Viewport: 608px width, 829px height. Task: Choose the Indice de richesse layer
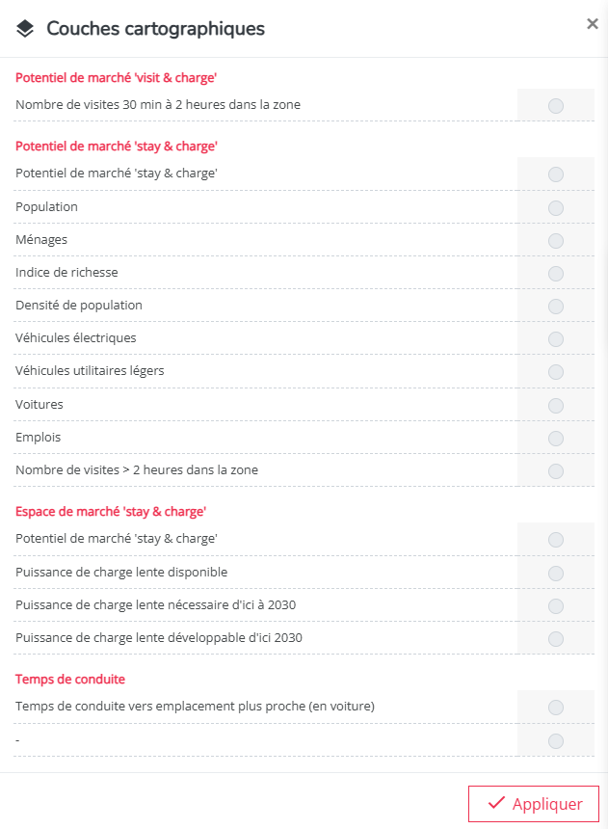click(556, 274)
